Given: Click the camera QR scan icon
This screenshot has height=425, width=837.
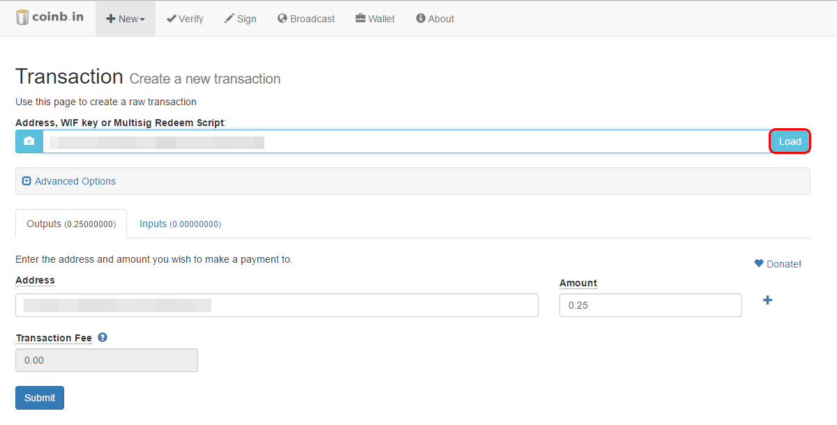Looking at the screenshot, I should coord(29,141).
